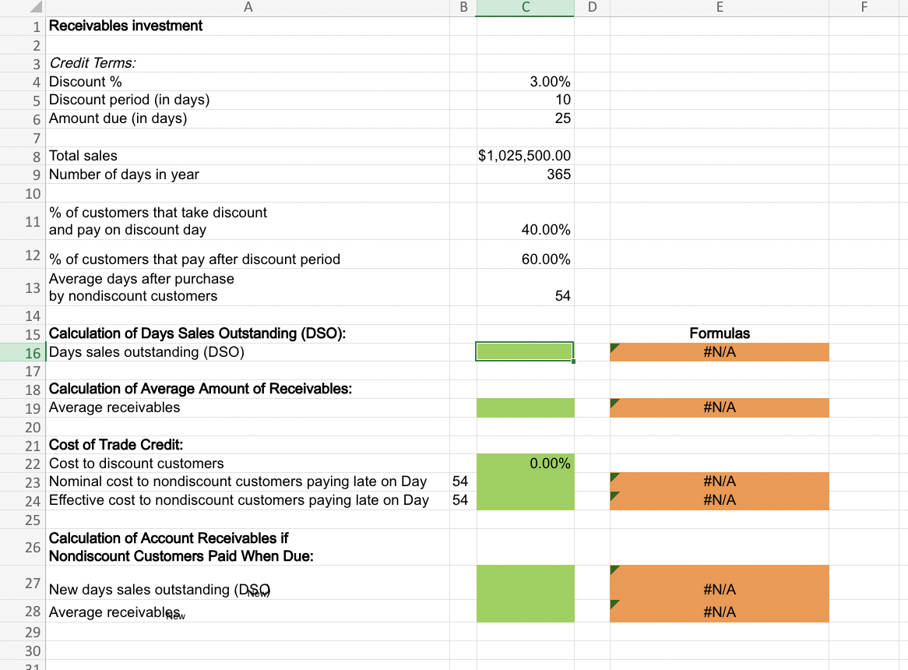908x670 pixels.
Task: Select column header C
Action: coord(524,7)
